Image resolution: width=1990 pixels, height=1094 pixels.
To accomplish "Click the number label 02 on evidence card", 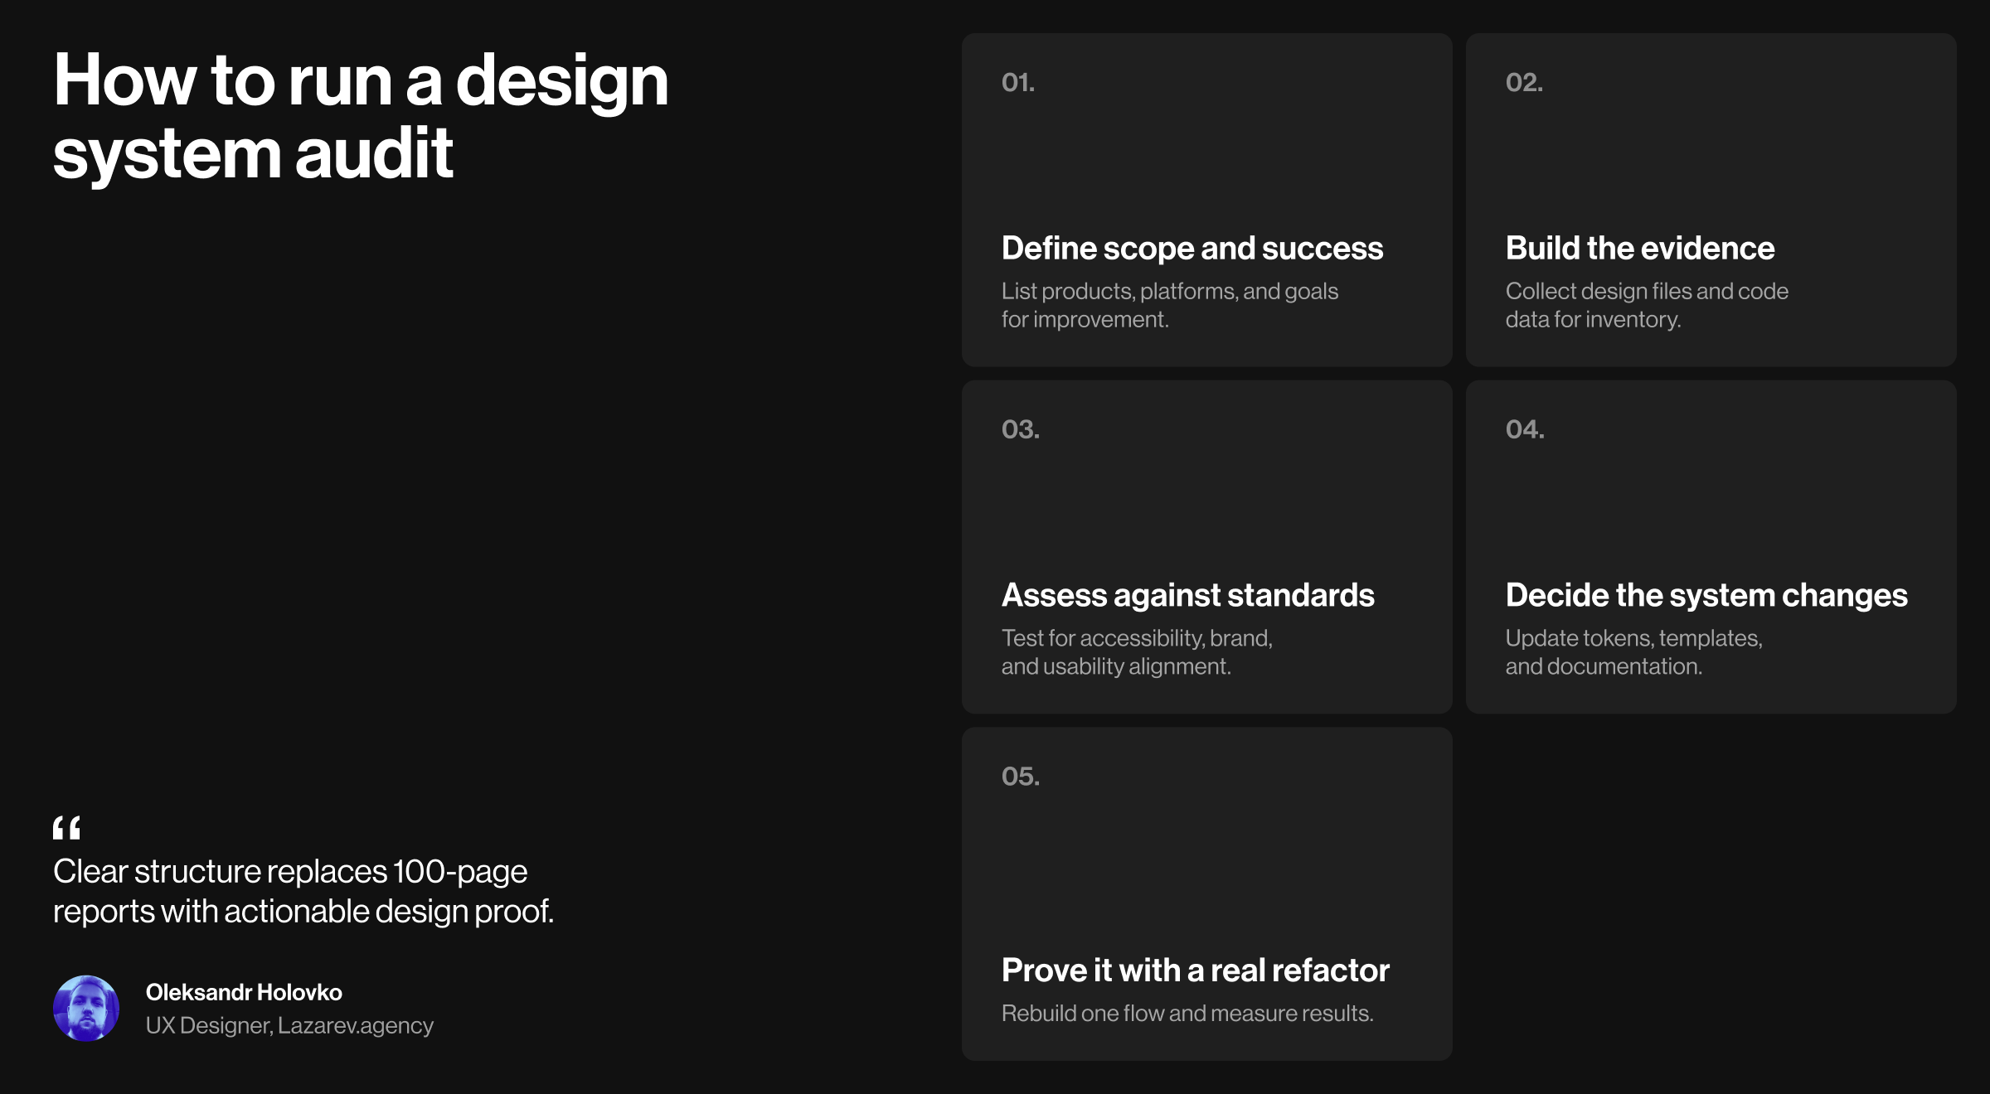I will coord(1522,83).
